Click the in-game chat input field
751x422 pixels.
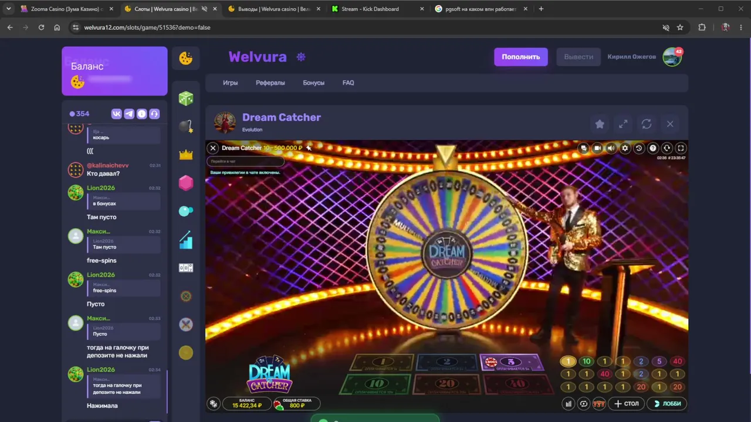click(x=245, y=161)
